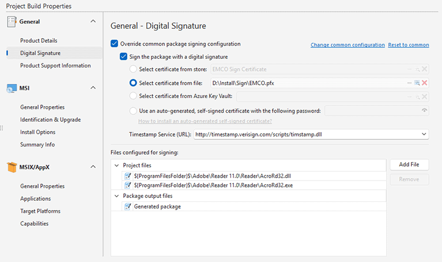Clear the certificate file with red X

425,83
